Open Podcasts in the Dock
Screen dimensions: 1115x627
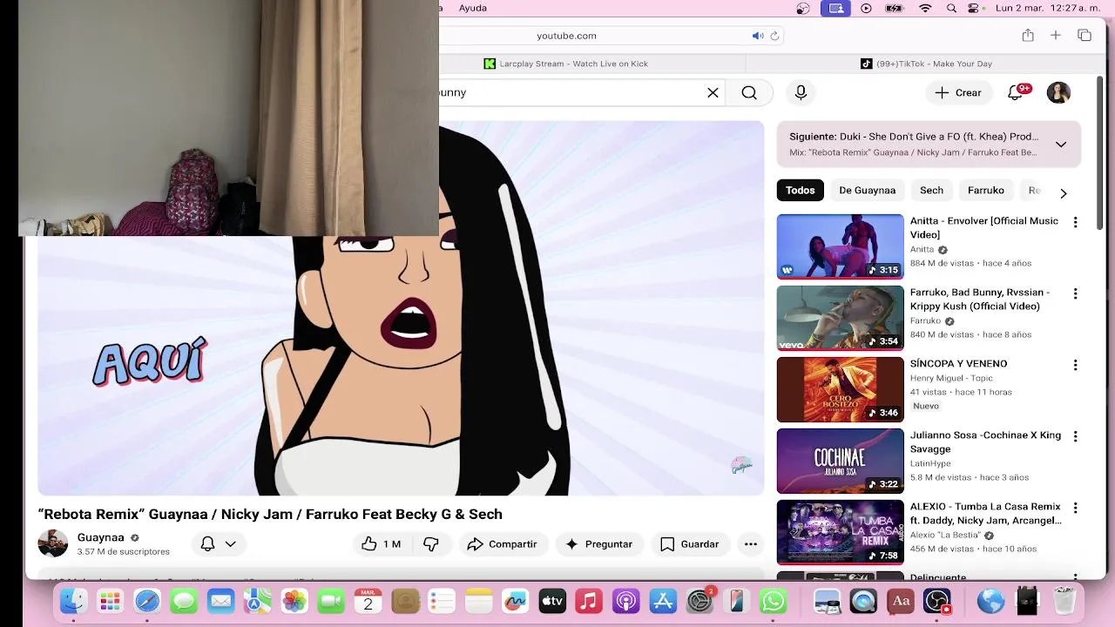point(626,601)
